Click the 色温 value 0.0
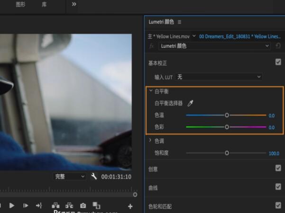 point(272,115)
